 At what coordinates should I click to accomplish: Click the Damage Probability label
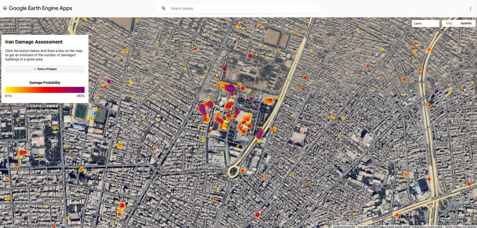coord(45,82)
